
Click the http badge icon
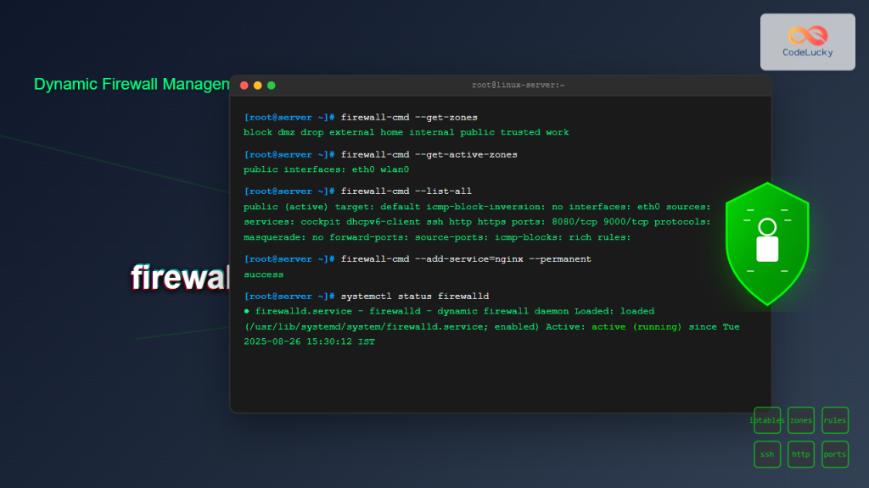[801, 454]
